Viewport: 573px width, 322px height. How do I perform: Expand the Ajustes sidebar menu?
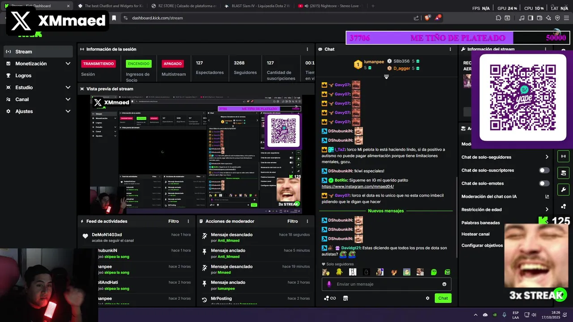point(38,111)
